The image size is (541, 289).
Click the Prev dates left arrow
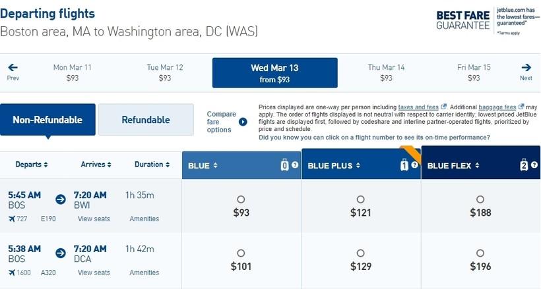click(13, 67)
